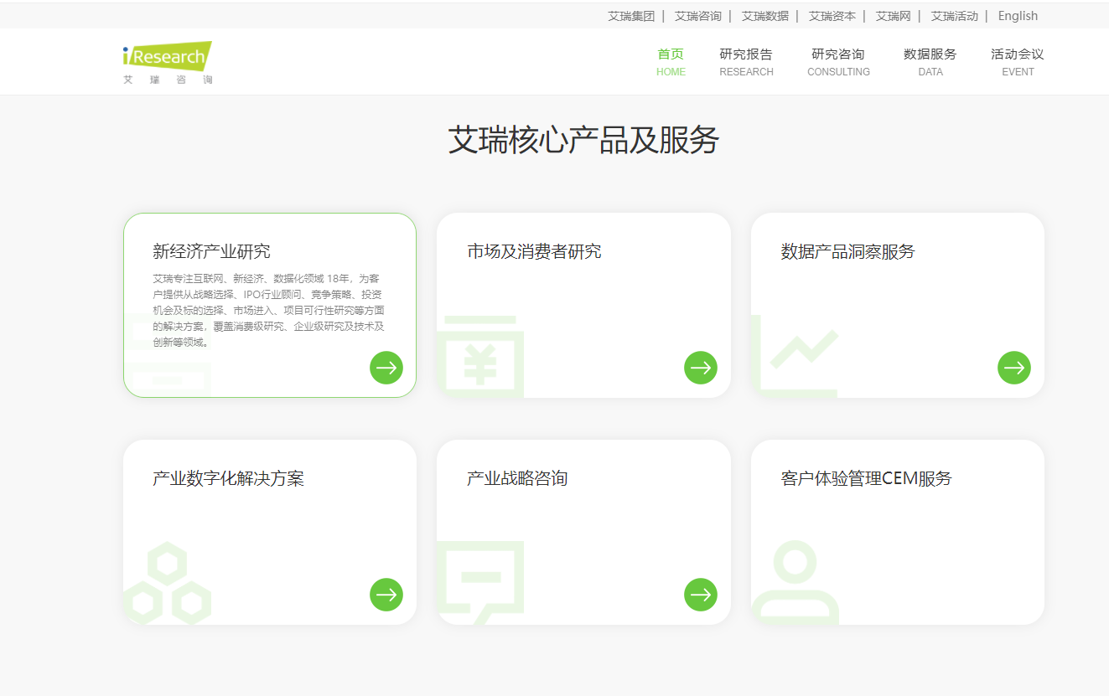The image size is (1109, 696).
Task: Click the 新经济产业研究 description paragraph
Action: tap(268, 310)
